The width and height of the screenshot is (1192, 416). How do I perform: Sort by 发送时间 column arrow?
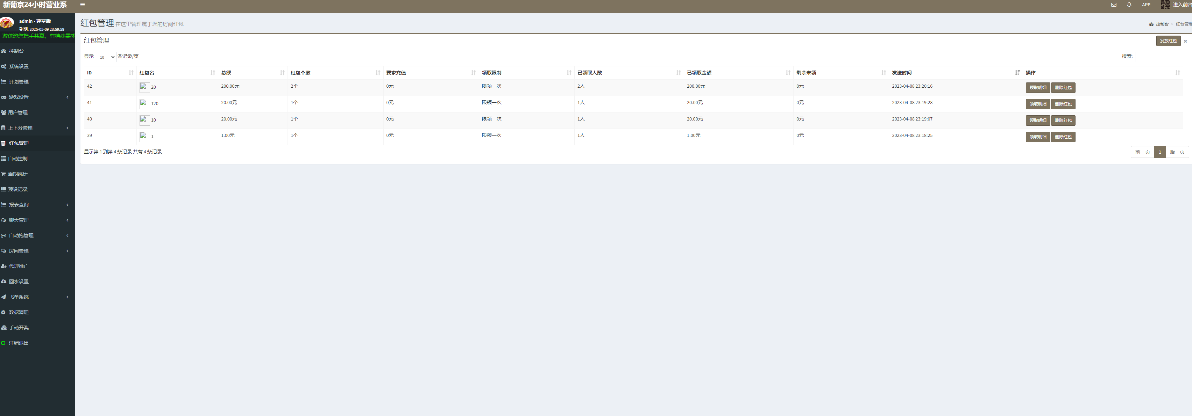(x=1017, y=73)
